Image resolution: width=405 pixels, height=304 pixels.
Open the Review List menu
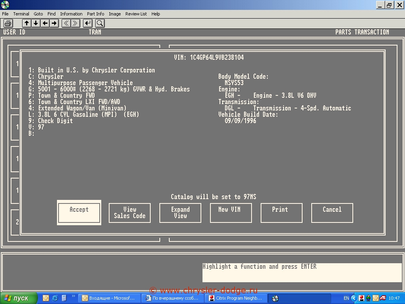(x=136, y=14)
